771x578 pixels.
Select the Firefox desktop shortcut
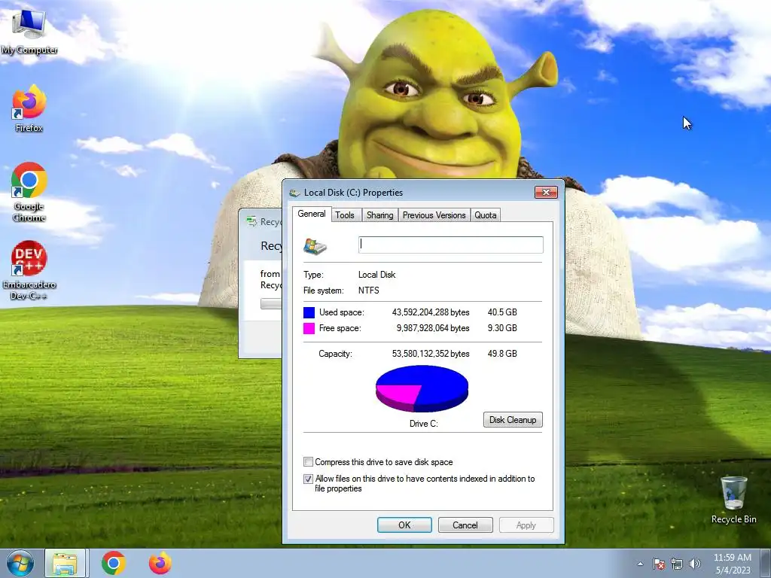pyautogui.click(x=29, y=108)
